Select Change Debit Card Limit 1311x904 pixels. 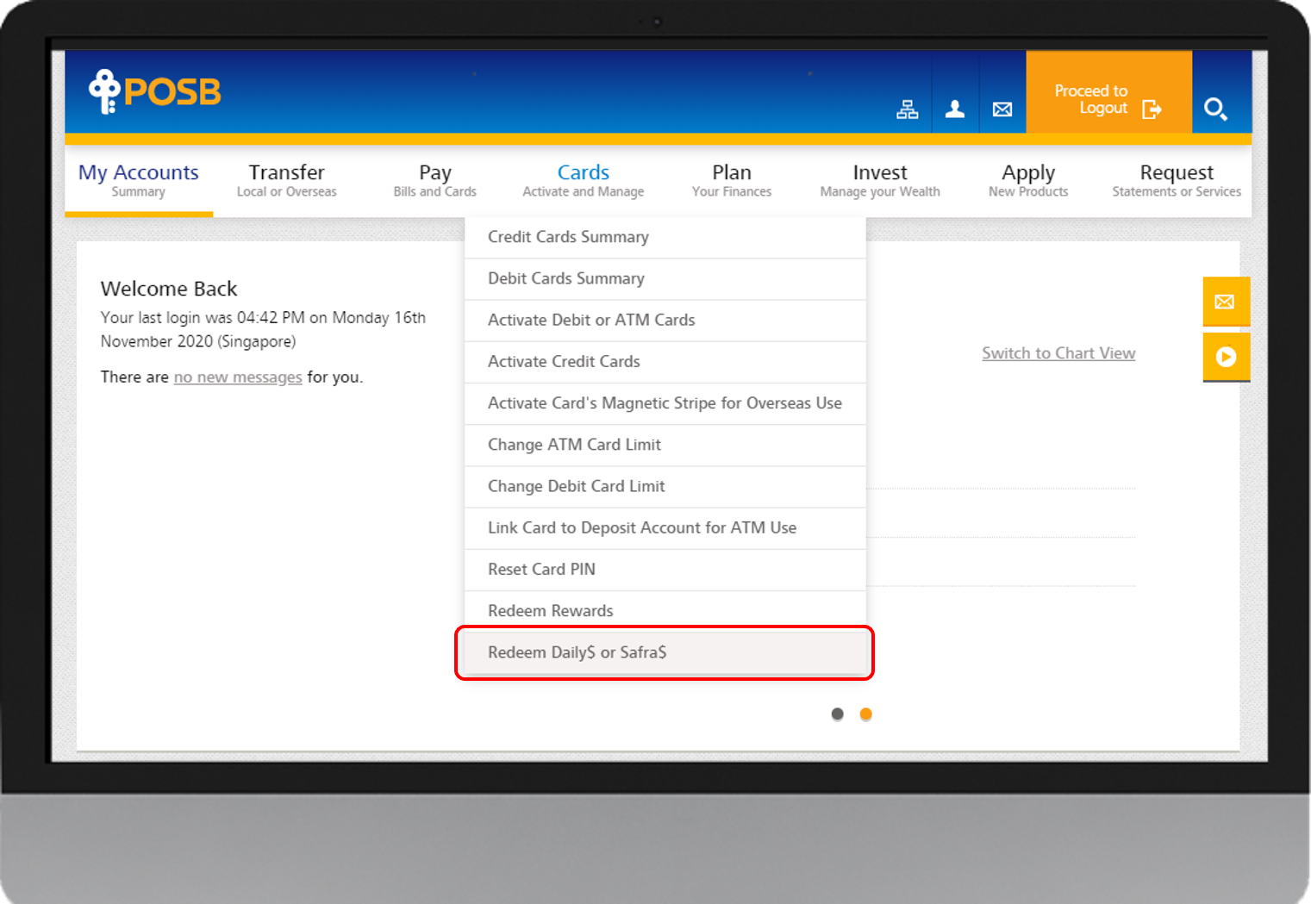[x=576, y=486]
